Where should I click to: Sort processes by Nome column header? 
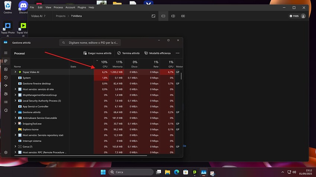pos(40,64)
